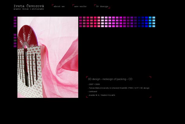Select the purple square directly below the gray square
Screen dimensions: 185x124
15,43
